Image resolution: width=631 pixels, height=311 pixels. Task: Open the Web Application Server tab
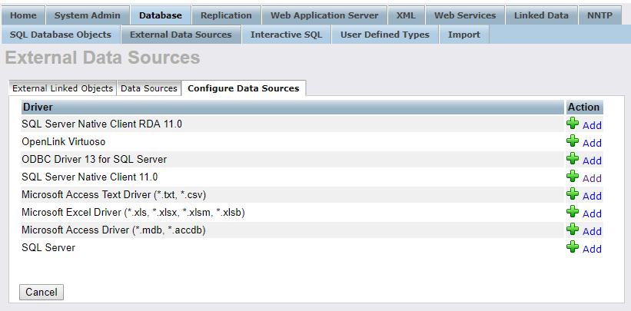coord(324,15)
